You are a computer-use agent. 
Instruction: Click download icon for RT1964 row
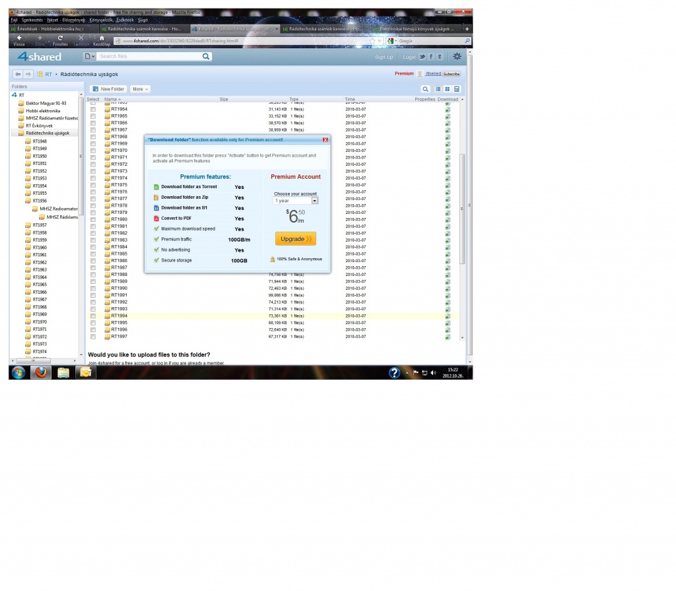[448, 110]
